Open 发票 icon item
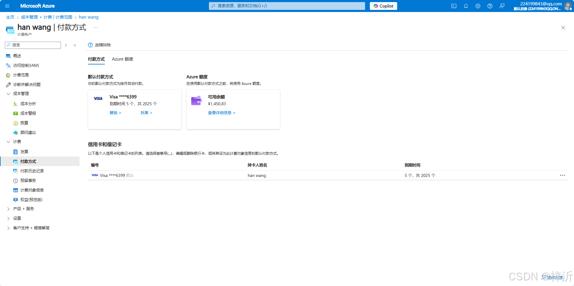Image resolution: width=574 pixels, height=286 pixels. point(16,152)
